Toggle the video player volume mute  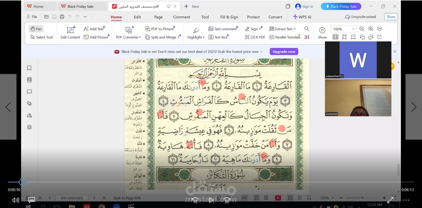16,200
